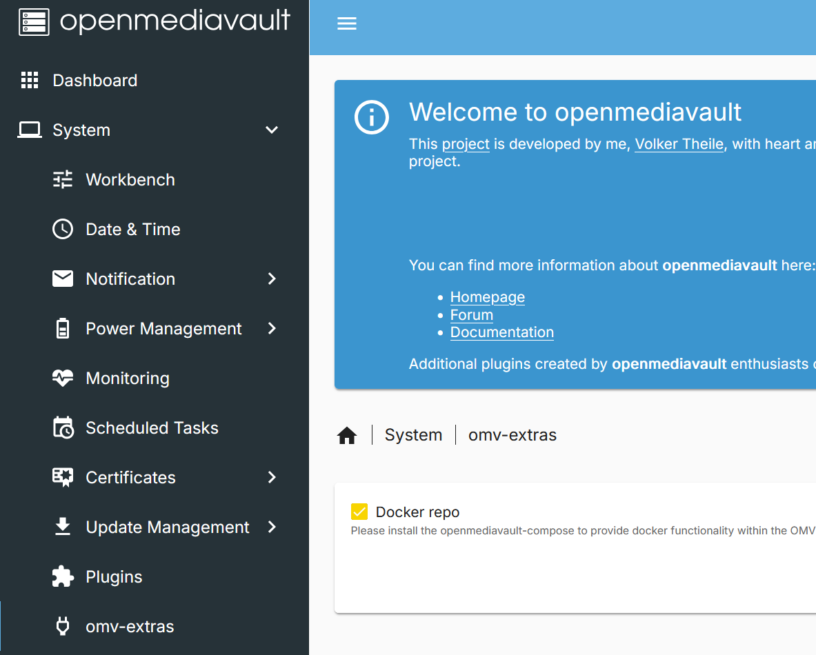Open the Documentation link
Screen dimensions: 816x655
[502, 332]
